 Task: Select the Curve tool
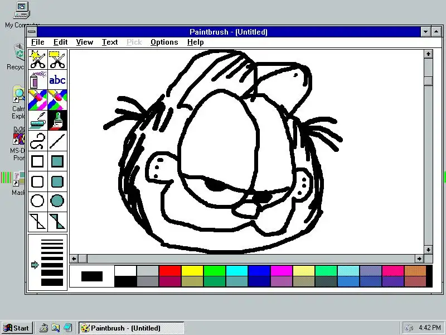coord(38,141)
